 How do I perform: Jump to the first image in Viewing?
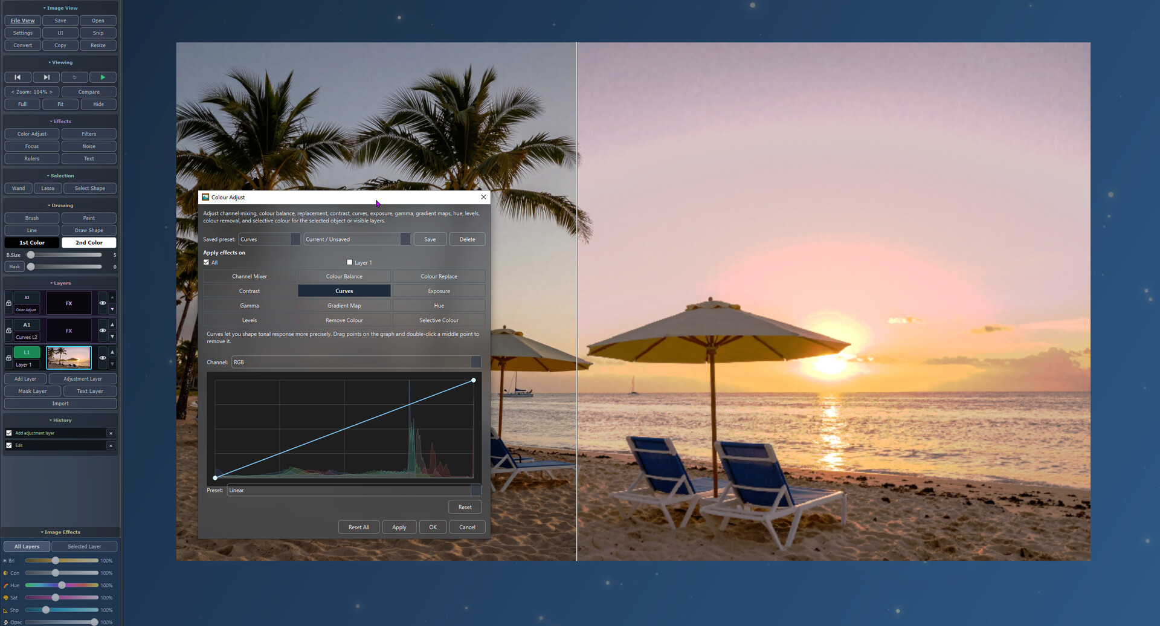18,77
